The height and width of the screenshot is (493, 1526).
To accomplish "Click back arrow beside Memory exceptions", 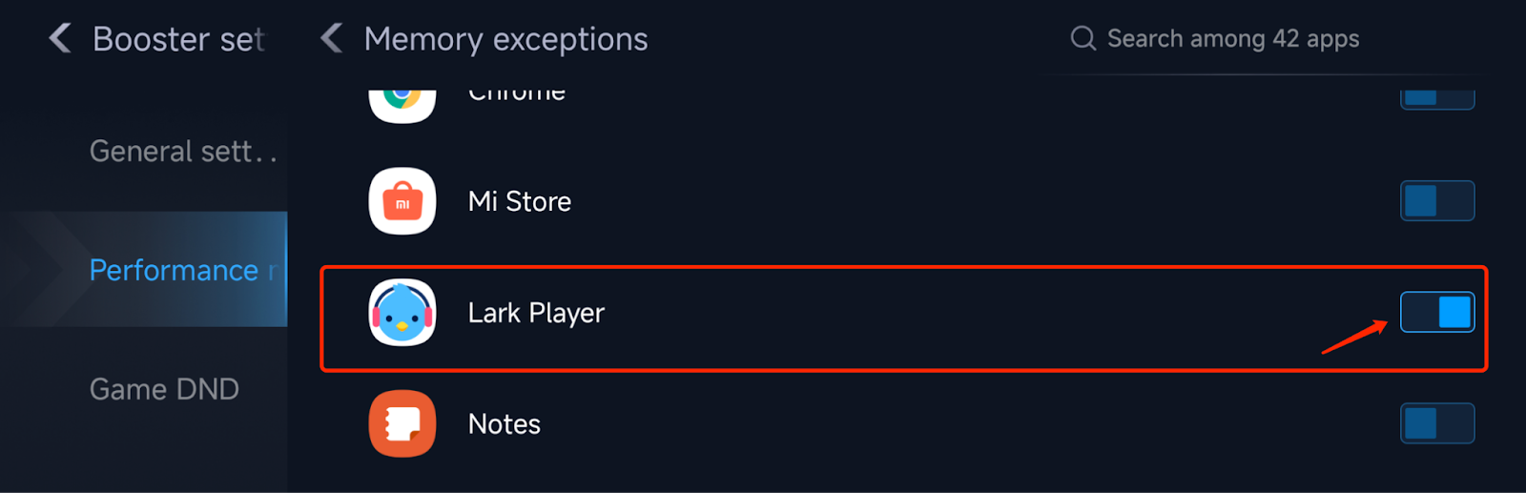I will click(x=332, y=38).
